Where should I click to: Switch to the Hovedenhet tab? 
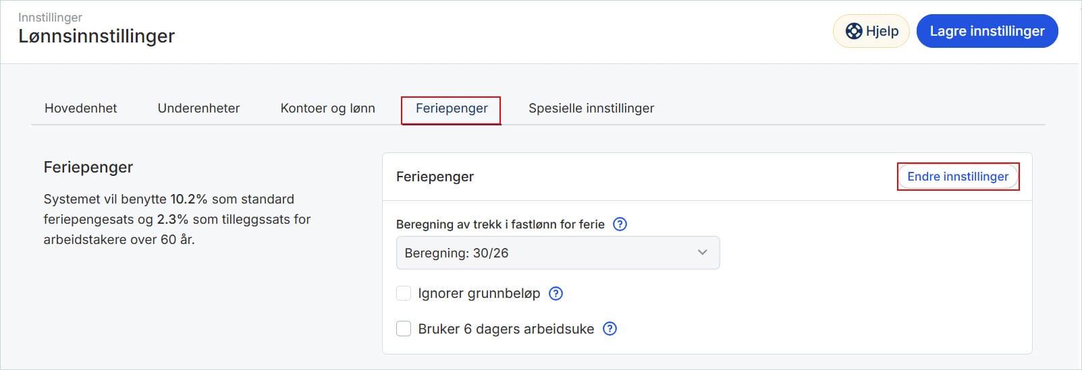[80, 109]
